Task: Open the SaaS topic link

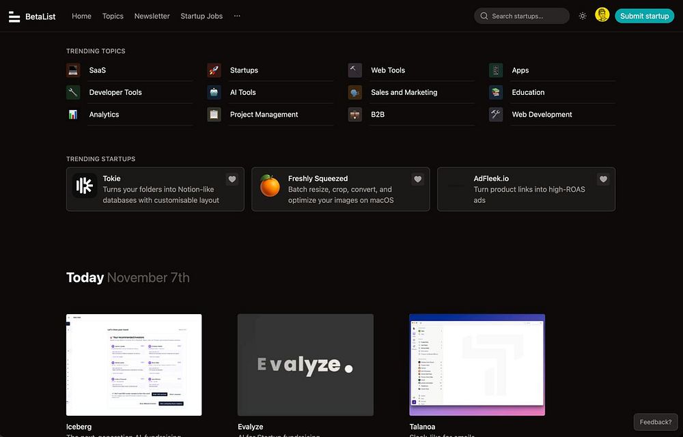Action: 98,70
